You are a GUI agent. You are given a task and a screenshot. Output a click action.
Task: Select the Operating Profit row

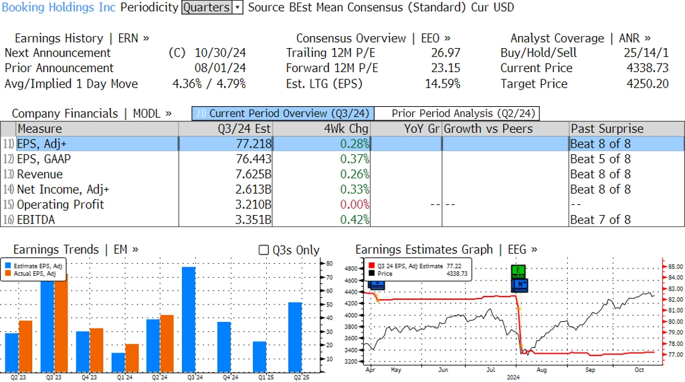tap(342, 204)
